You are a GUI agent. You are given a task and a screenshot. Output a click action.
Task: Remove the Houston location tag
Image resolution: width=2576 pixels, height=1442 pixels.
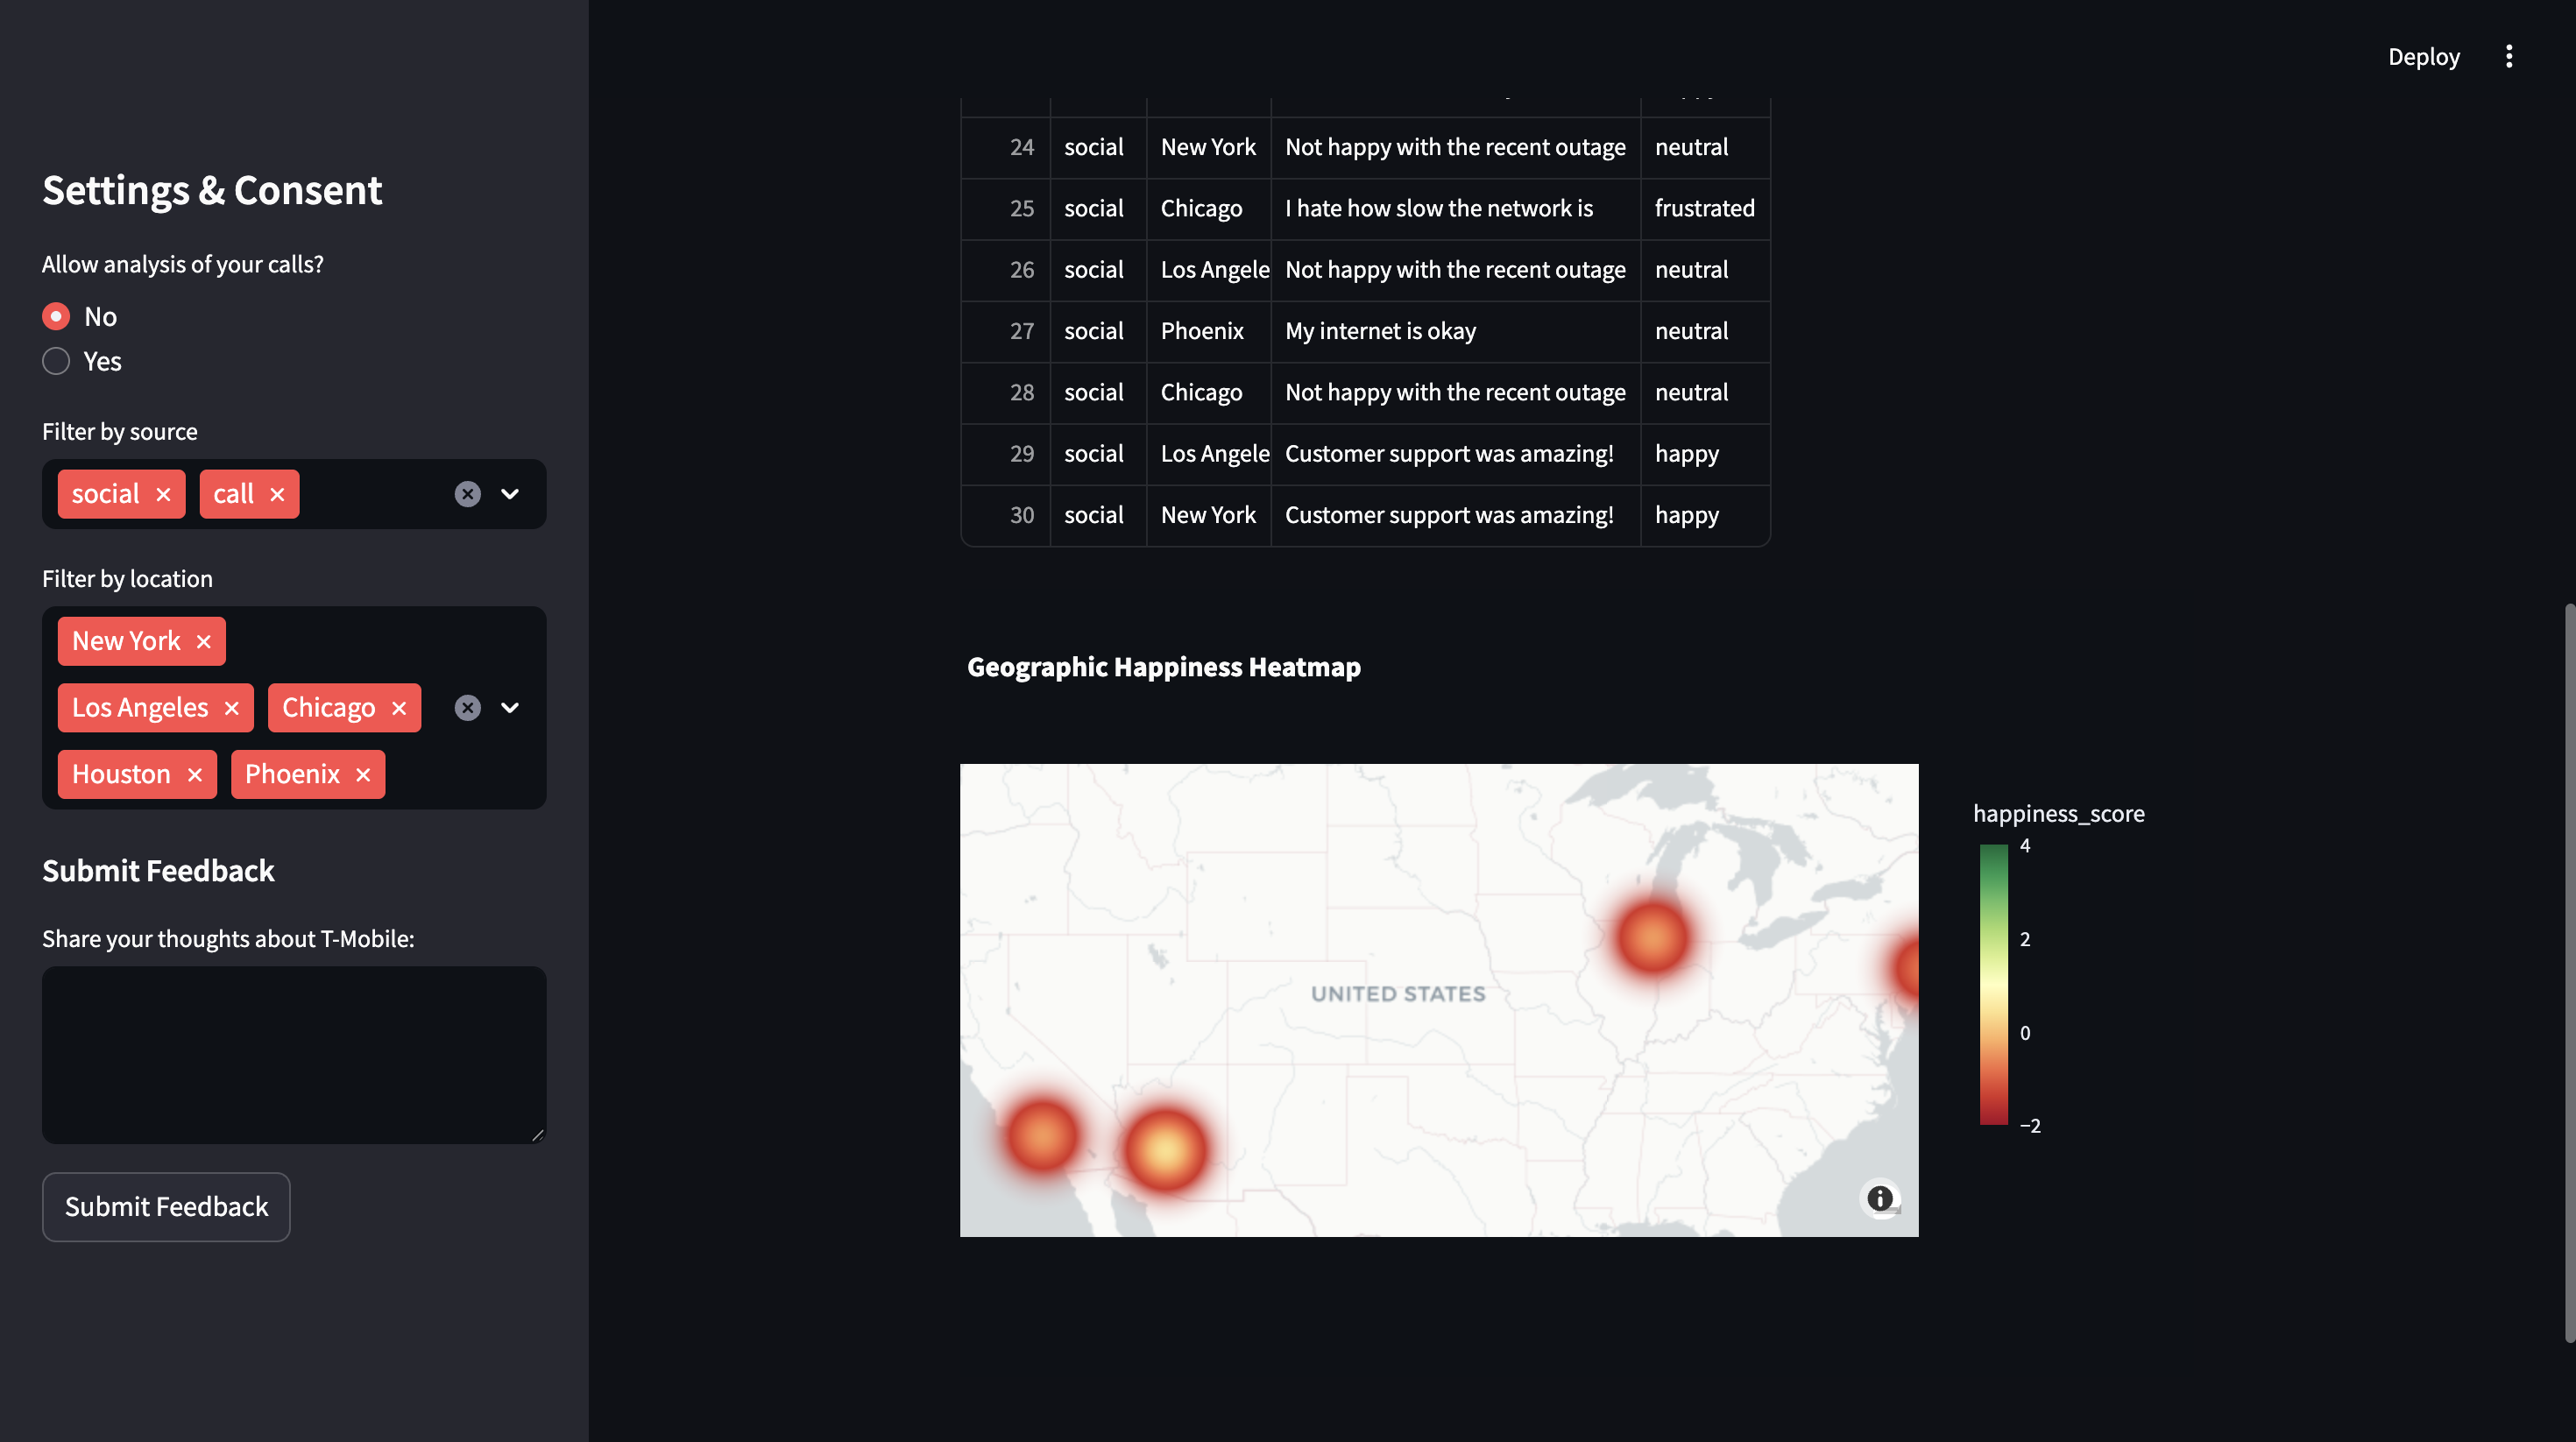[x=195, y=775]
